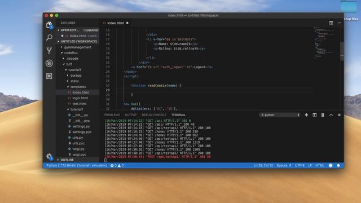The height and width of the screenshot is (203, 361).
Task: Open the Search view in activity bar
Action: (x=49, y=37)
